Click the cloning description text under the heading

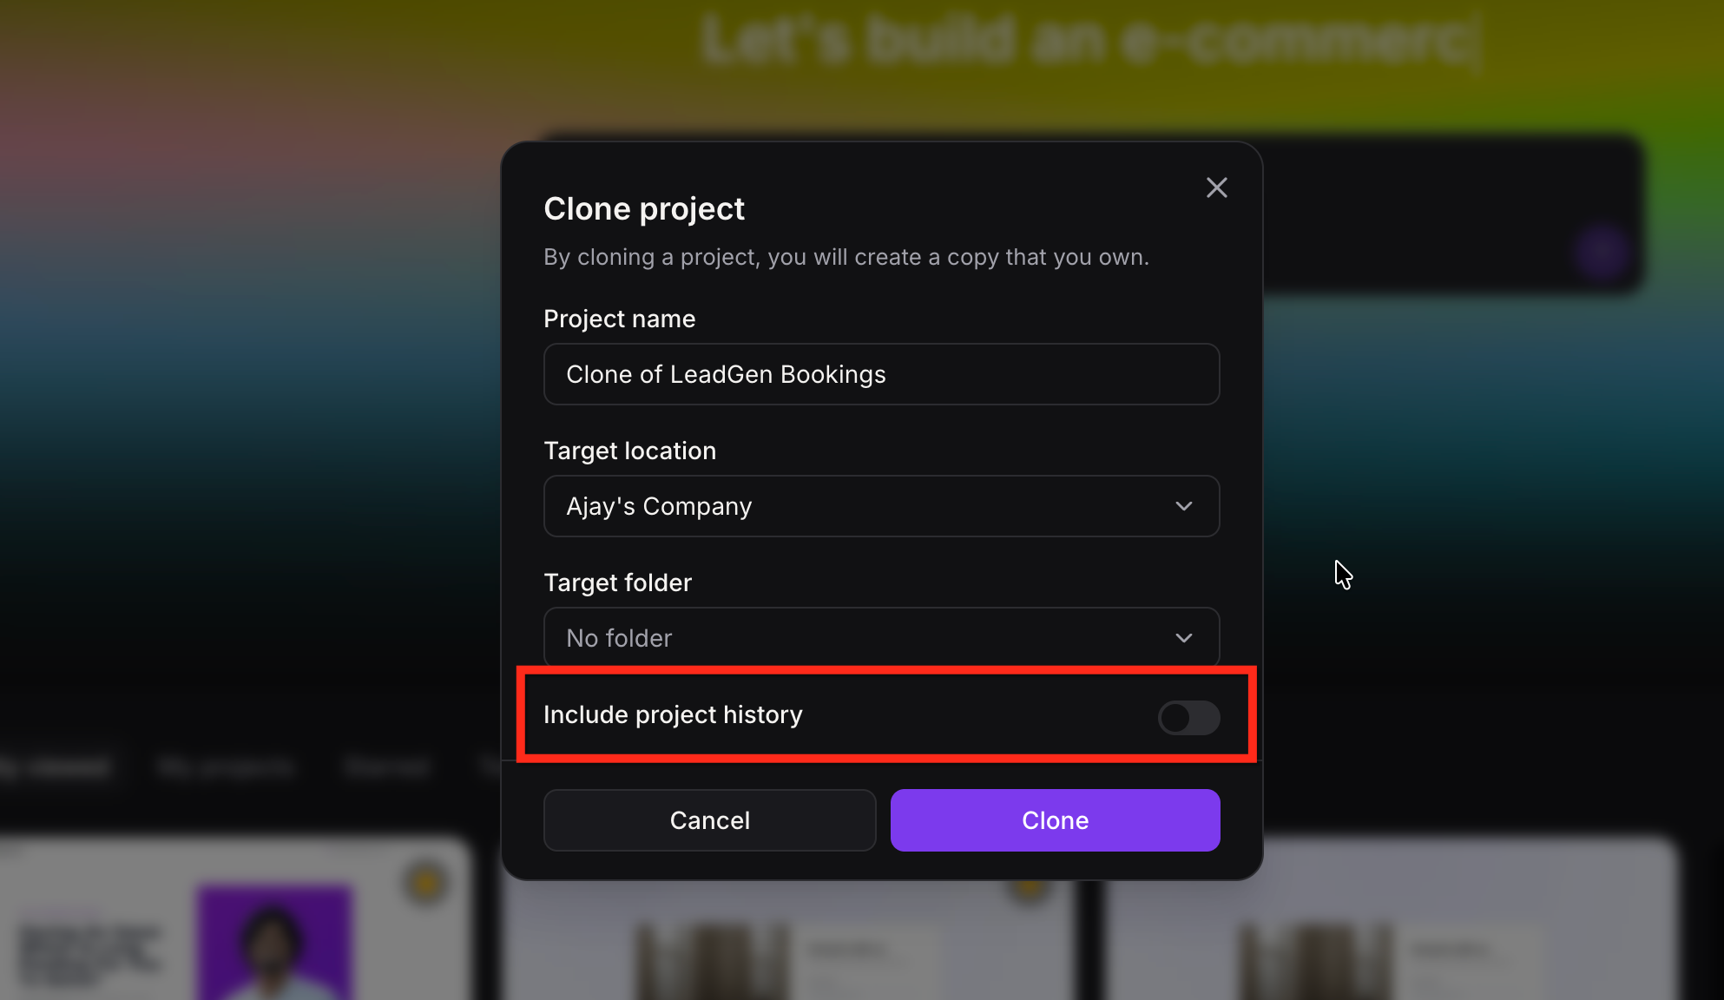pyautogui.click(x=846, y=257)
